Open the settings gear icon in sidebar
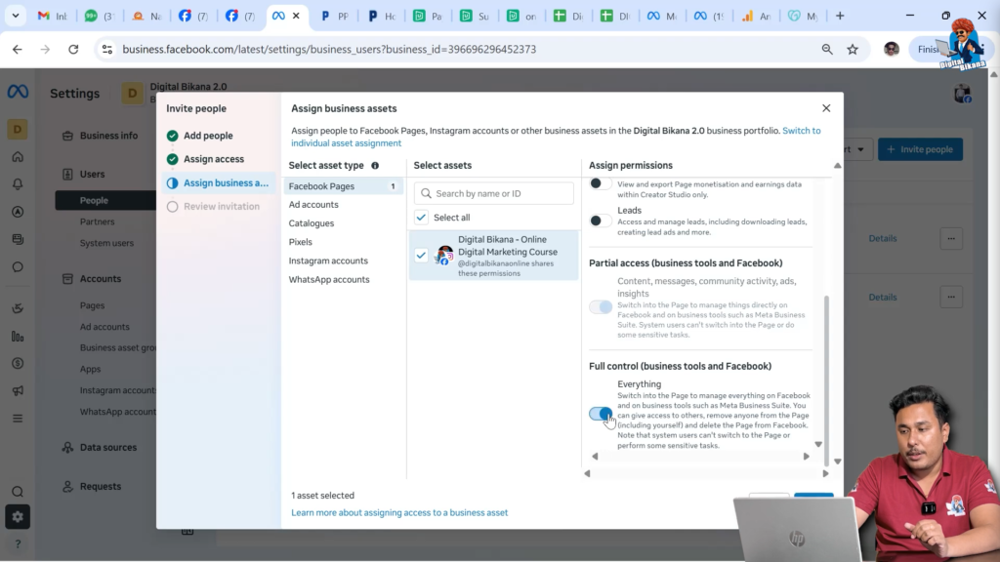The image size is (1000, 562). pos(18,517)
